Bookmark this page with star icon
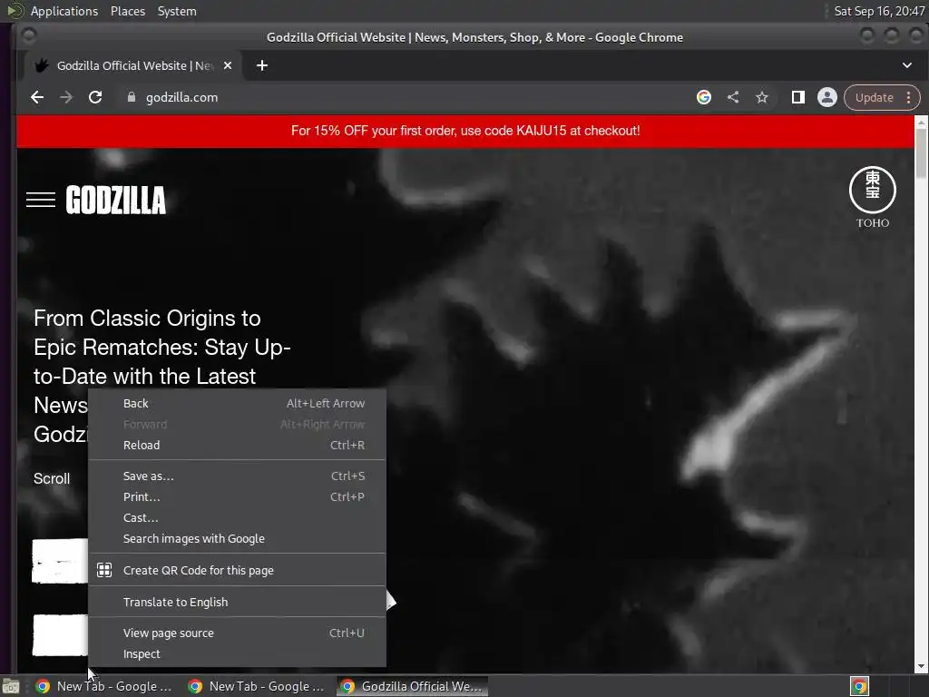The height and width of the screenshot is (697, 929). click(762, 97)
